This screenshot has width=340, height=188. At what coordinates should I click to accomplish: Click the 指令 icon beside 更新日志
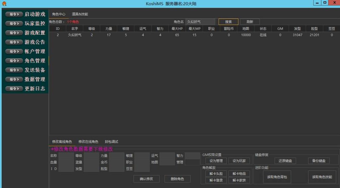tap(14, 88)
